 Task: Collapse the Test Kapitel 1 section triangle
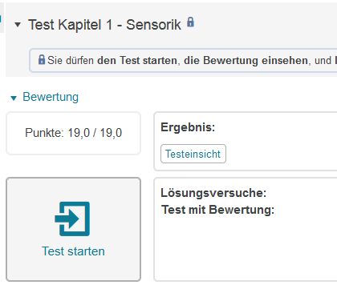18,25
